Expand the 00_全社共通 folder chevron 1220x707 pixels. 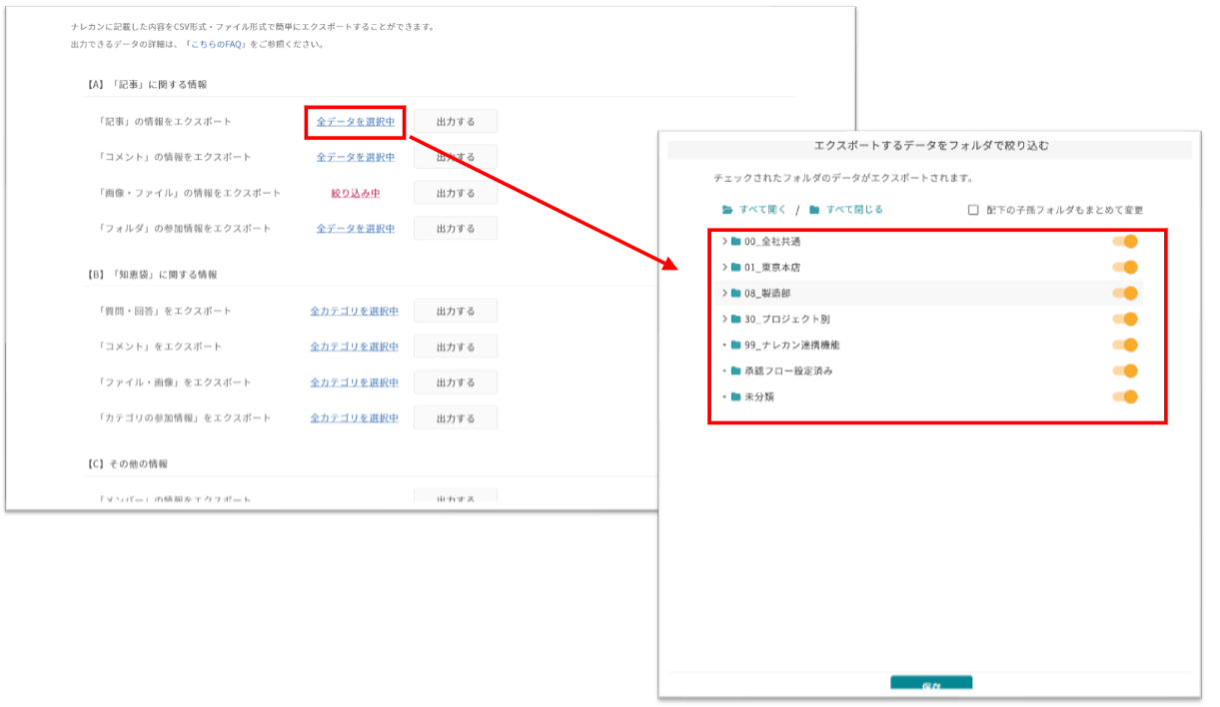724,242
